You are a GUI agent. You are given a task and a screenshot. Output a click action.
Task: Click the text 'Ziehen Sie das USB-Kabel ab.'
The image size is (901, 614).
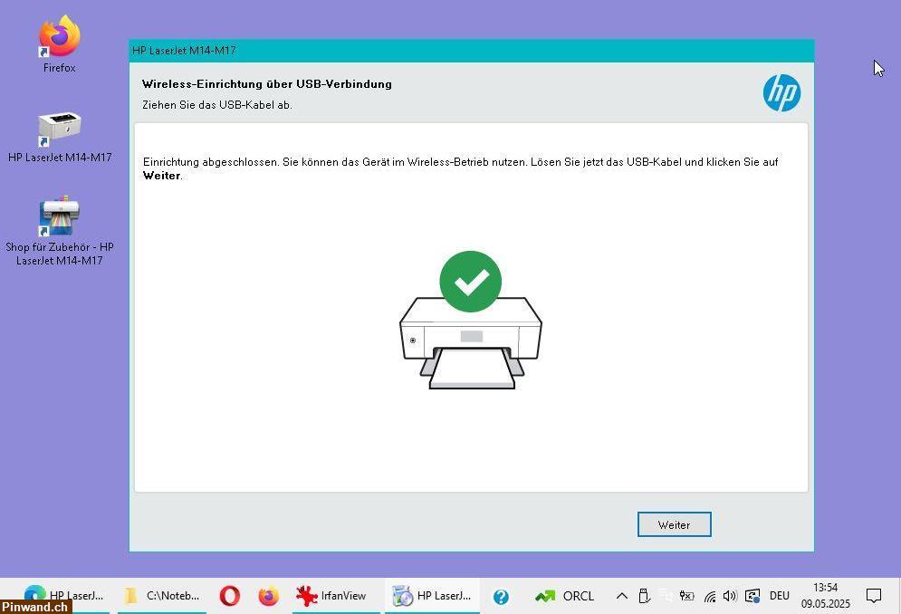[217, 105]
